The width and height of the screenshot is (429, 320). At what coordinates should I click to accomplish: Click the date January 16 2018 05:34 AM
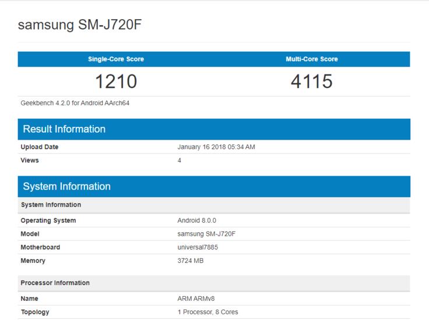click(x=216, y=147)
